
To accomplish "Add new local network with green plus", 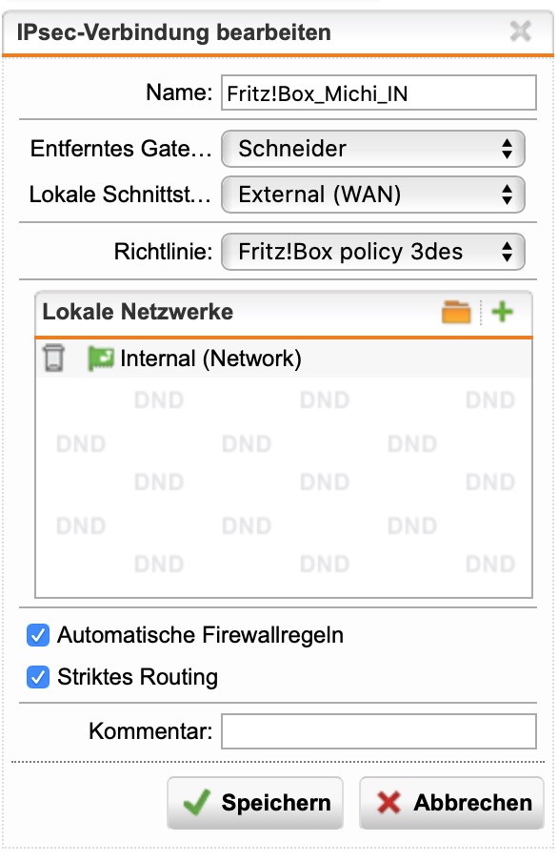I will 502,312.
